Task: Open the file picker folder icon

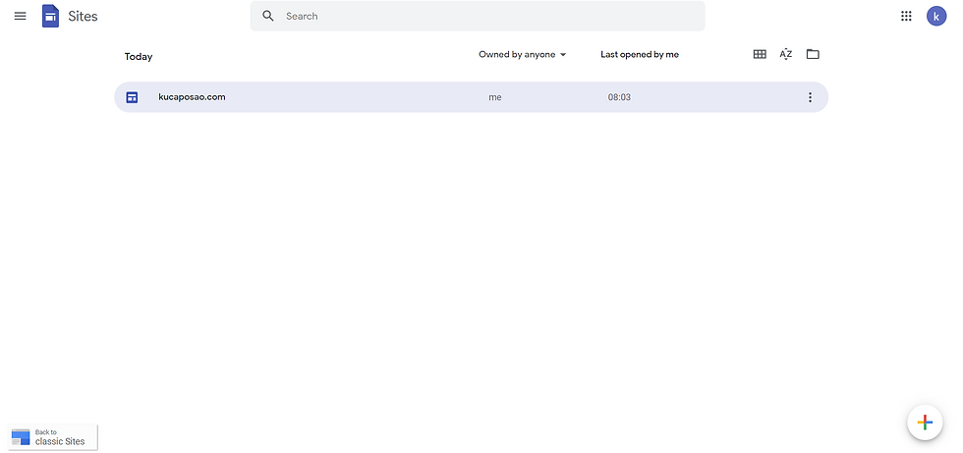Action: click(x=813, y=54)
